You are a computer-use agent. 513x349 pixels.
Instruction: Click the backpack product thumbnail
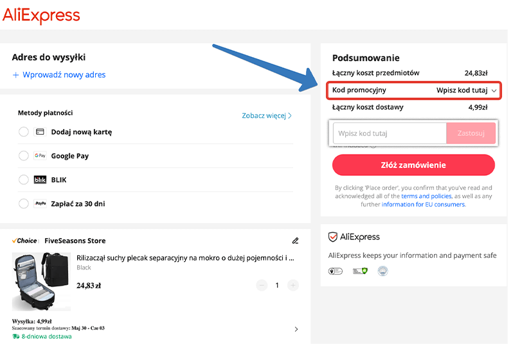pos(41,282)
